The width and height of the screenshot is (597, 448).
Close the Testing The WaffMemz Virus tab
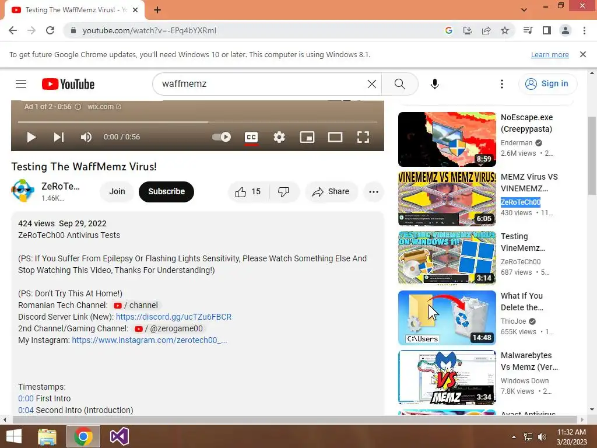point(135,10)
